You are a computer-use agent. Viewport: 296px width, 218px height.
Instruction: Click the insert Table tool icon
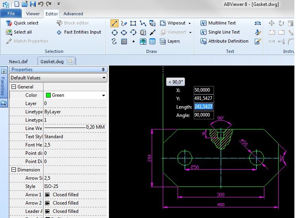153,41
